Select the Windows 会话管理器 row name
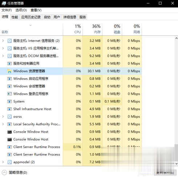The height and width of the screenshot is (177, 178). pyautogui.click(x=29, y=86)
